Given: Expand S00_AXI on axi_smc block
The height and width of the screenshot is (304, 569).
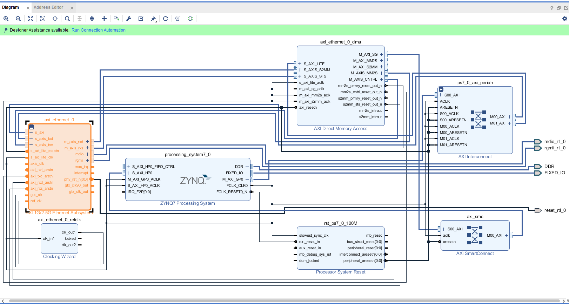Looking at the screenshot, I should click(444, 229).
